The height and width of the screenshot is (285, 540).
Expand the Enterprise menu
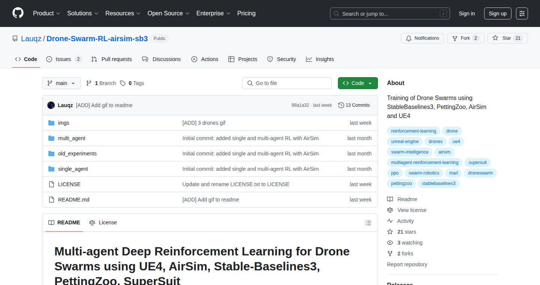coord(214,13)
